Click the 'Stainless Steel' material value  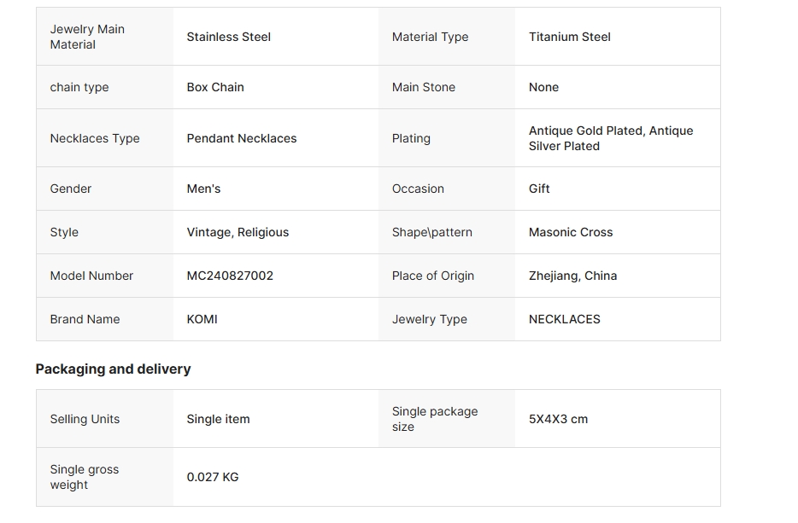[x=228, y=37]
